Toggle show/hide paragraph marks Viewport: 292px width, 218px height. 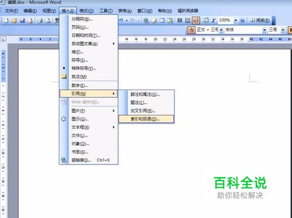(x=214, y=20)
